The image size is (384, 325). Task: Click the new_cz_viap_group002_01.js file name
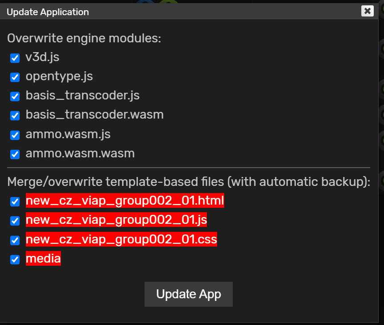(116, 220)
